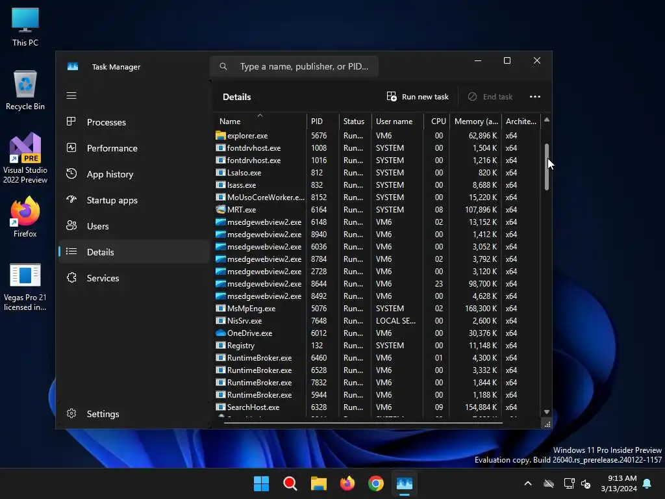665x499 pixels.
Task: Click the Lsalso.exe process icon
Action: click(221, 173)
